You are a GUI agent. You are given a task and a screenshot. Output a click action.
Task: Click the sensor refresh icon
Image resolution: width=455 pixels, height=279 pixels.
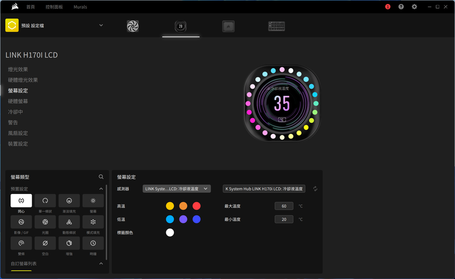click(x=315, y=189)
